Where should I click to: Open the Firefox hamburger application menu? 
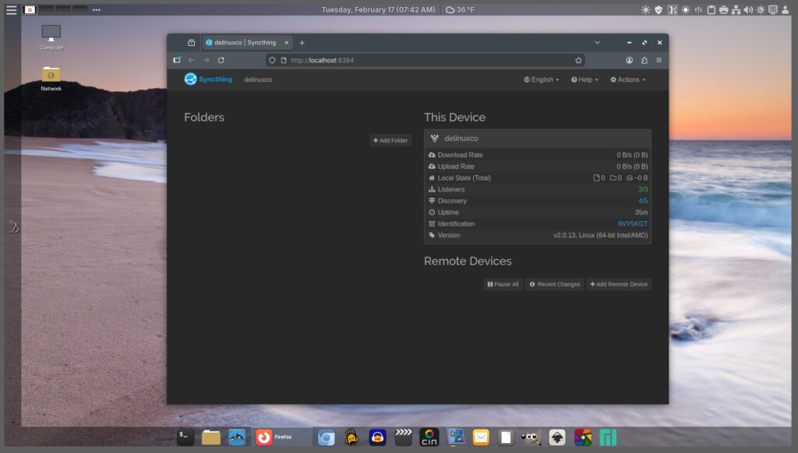pyautogui.click(x=659, y=60)
